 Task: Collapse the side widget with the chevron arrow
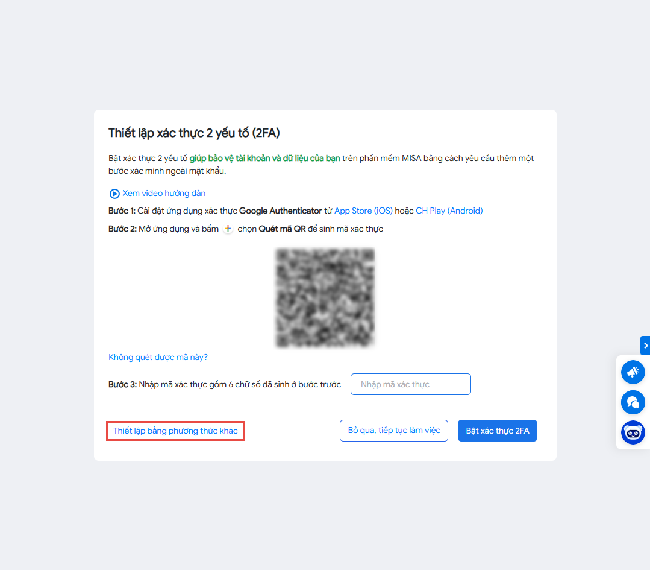645,346
